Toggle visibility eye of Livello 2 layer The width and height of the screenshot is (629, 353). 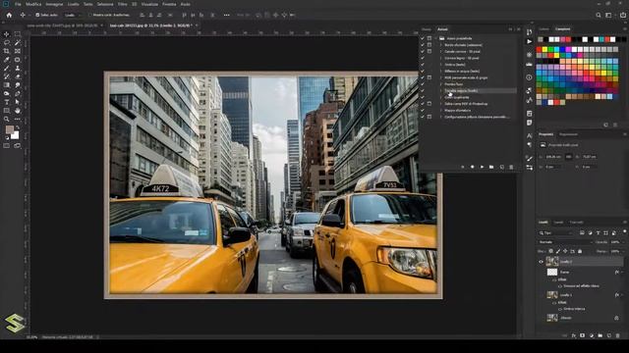coord(541,262)
